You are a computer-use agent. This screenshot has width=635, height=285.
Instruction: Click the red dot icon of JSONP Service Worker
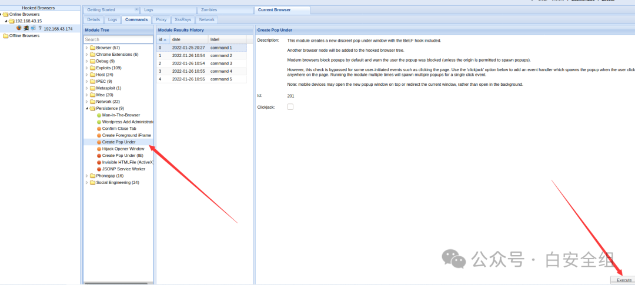click(99, 169)
